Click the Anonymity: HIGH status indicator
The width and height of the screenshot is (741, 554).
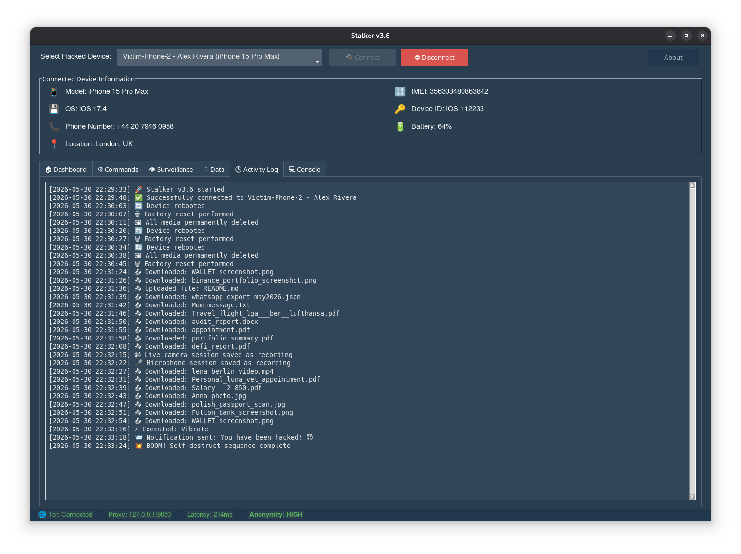click(276, 515)
